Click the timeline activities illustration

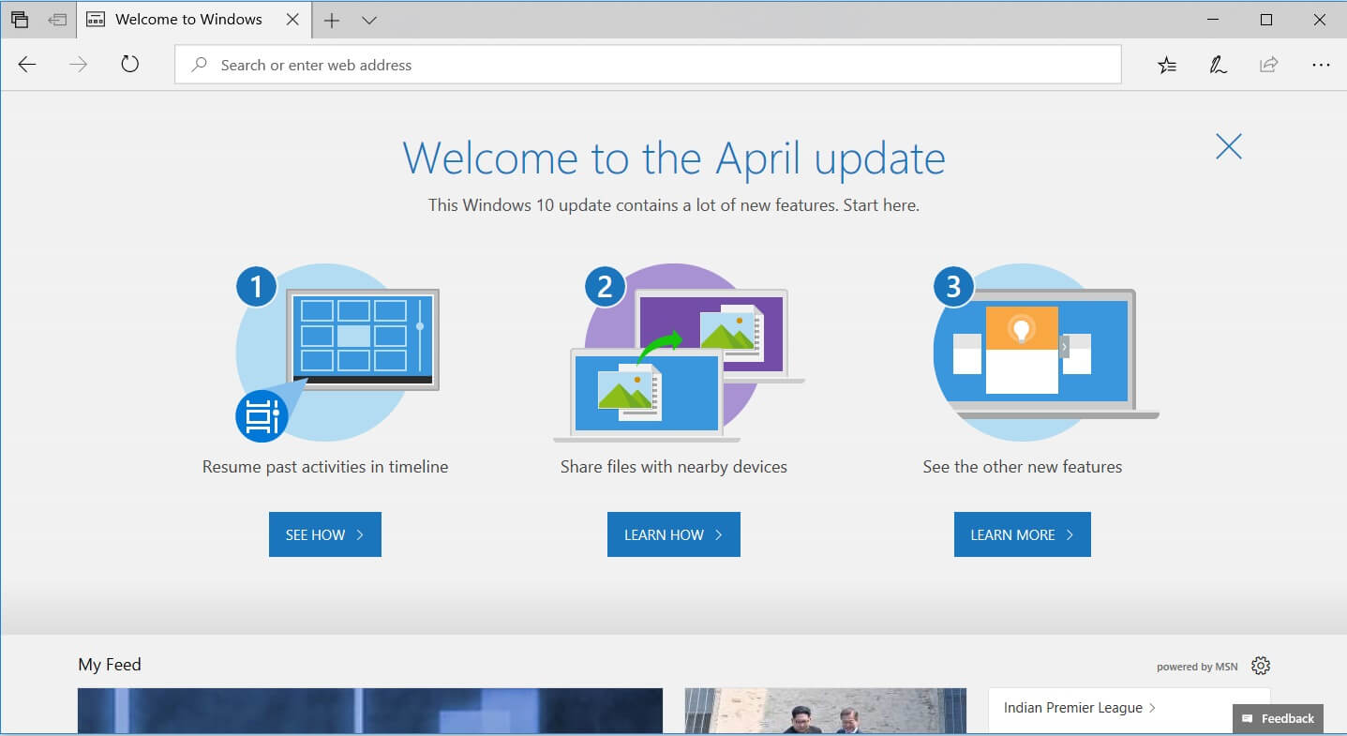[x=337, y=353]
